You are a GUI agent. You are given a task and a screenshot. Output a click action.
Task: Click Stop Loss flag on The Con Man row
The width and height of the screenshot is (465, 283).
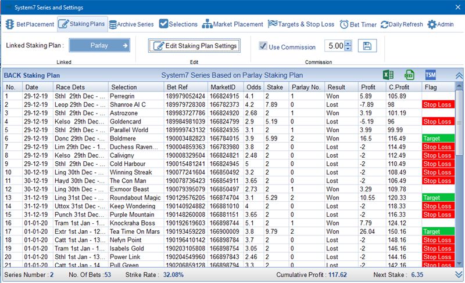pyautogui.click(x=438, y=180)
